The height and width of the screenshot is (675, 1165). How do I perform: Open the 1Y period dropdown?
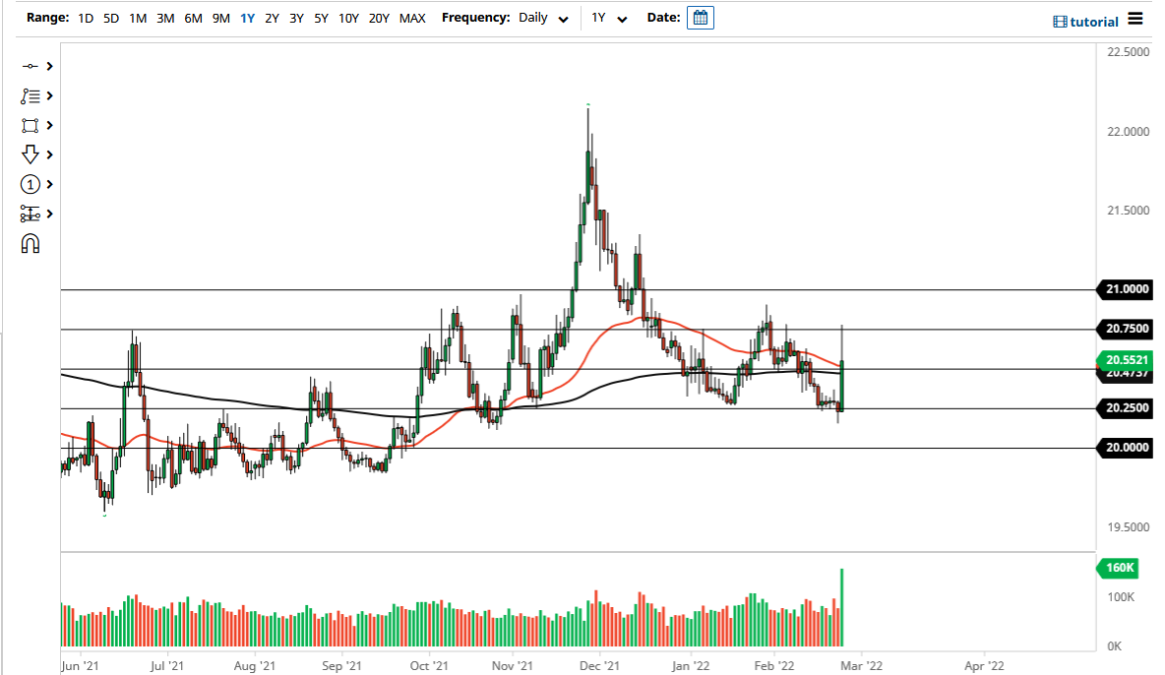(610, 17)
